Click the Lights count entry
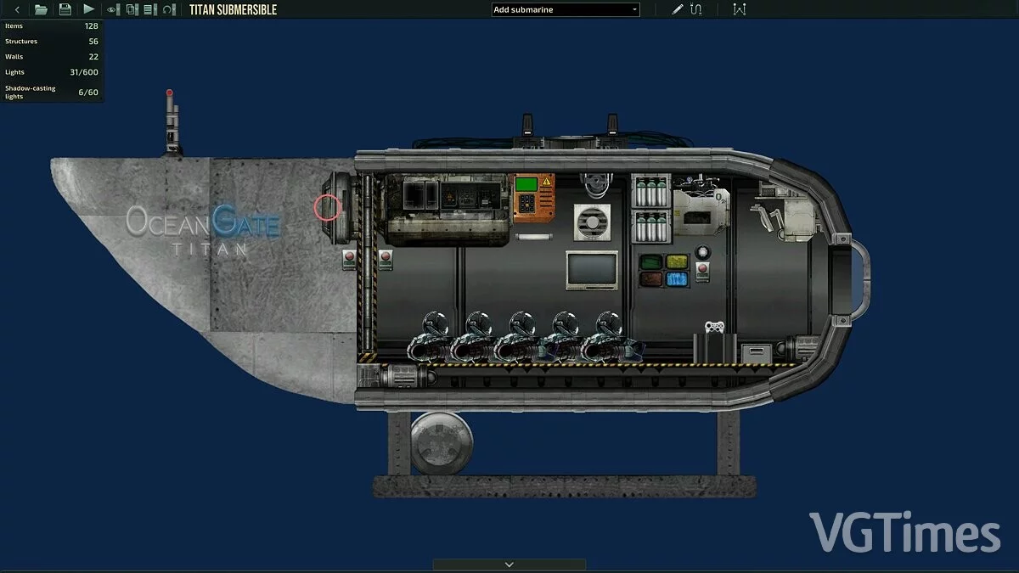 click(51, 72)
